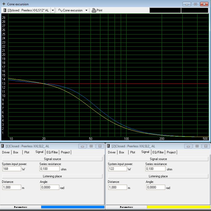
Task: Click Signal source header in project [1]
Action: [x=52, y=159]
